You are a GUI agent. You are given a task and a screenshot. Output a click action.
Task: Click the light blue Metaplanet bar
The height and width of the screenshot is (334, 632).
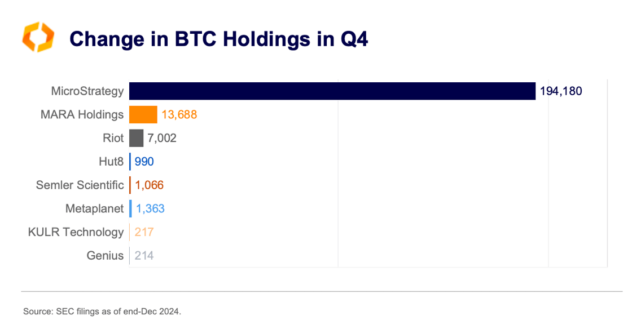click(130, 208)
